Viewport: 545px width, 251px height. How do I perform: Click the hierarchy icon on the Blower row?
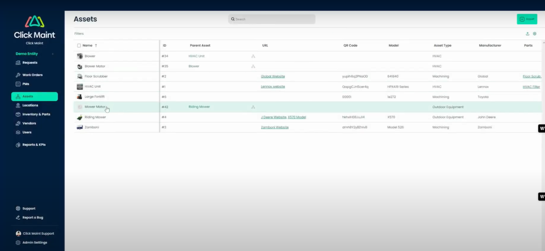tap(253, 56)
